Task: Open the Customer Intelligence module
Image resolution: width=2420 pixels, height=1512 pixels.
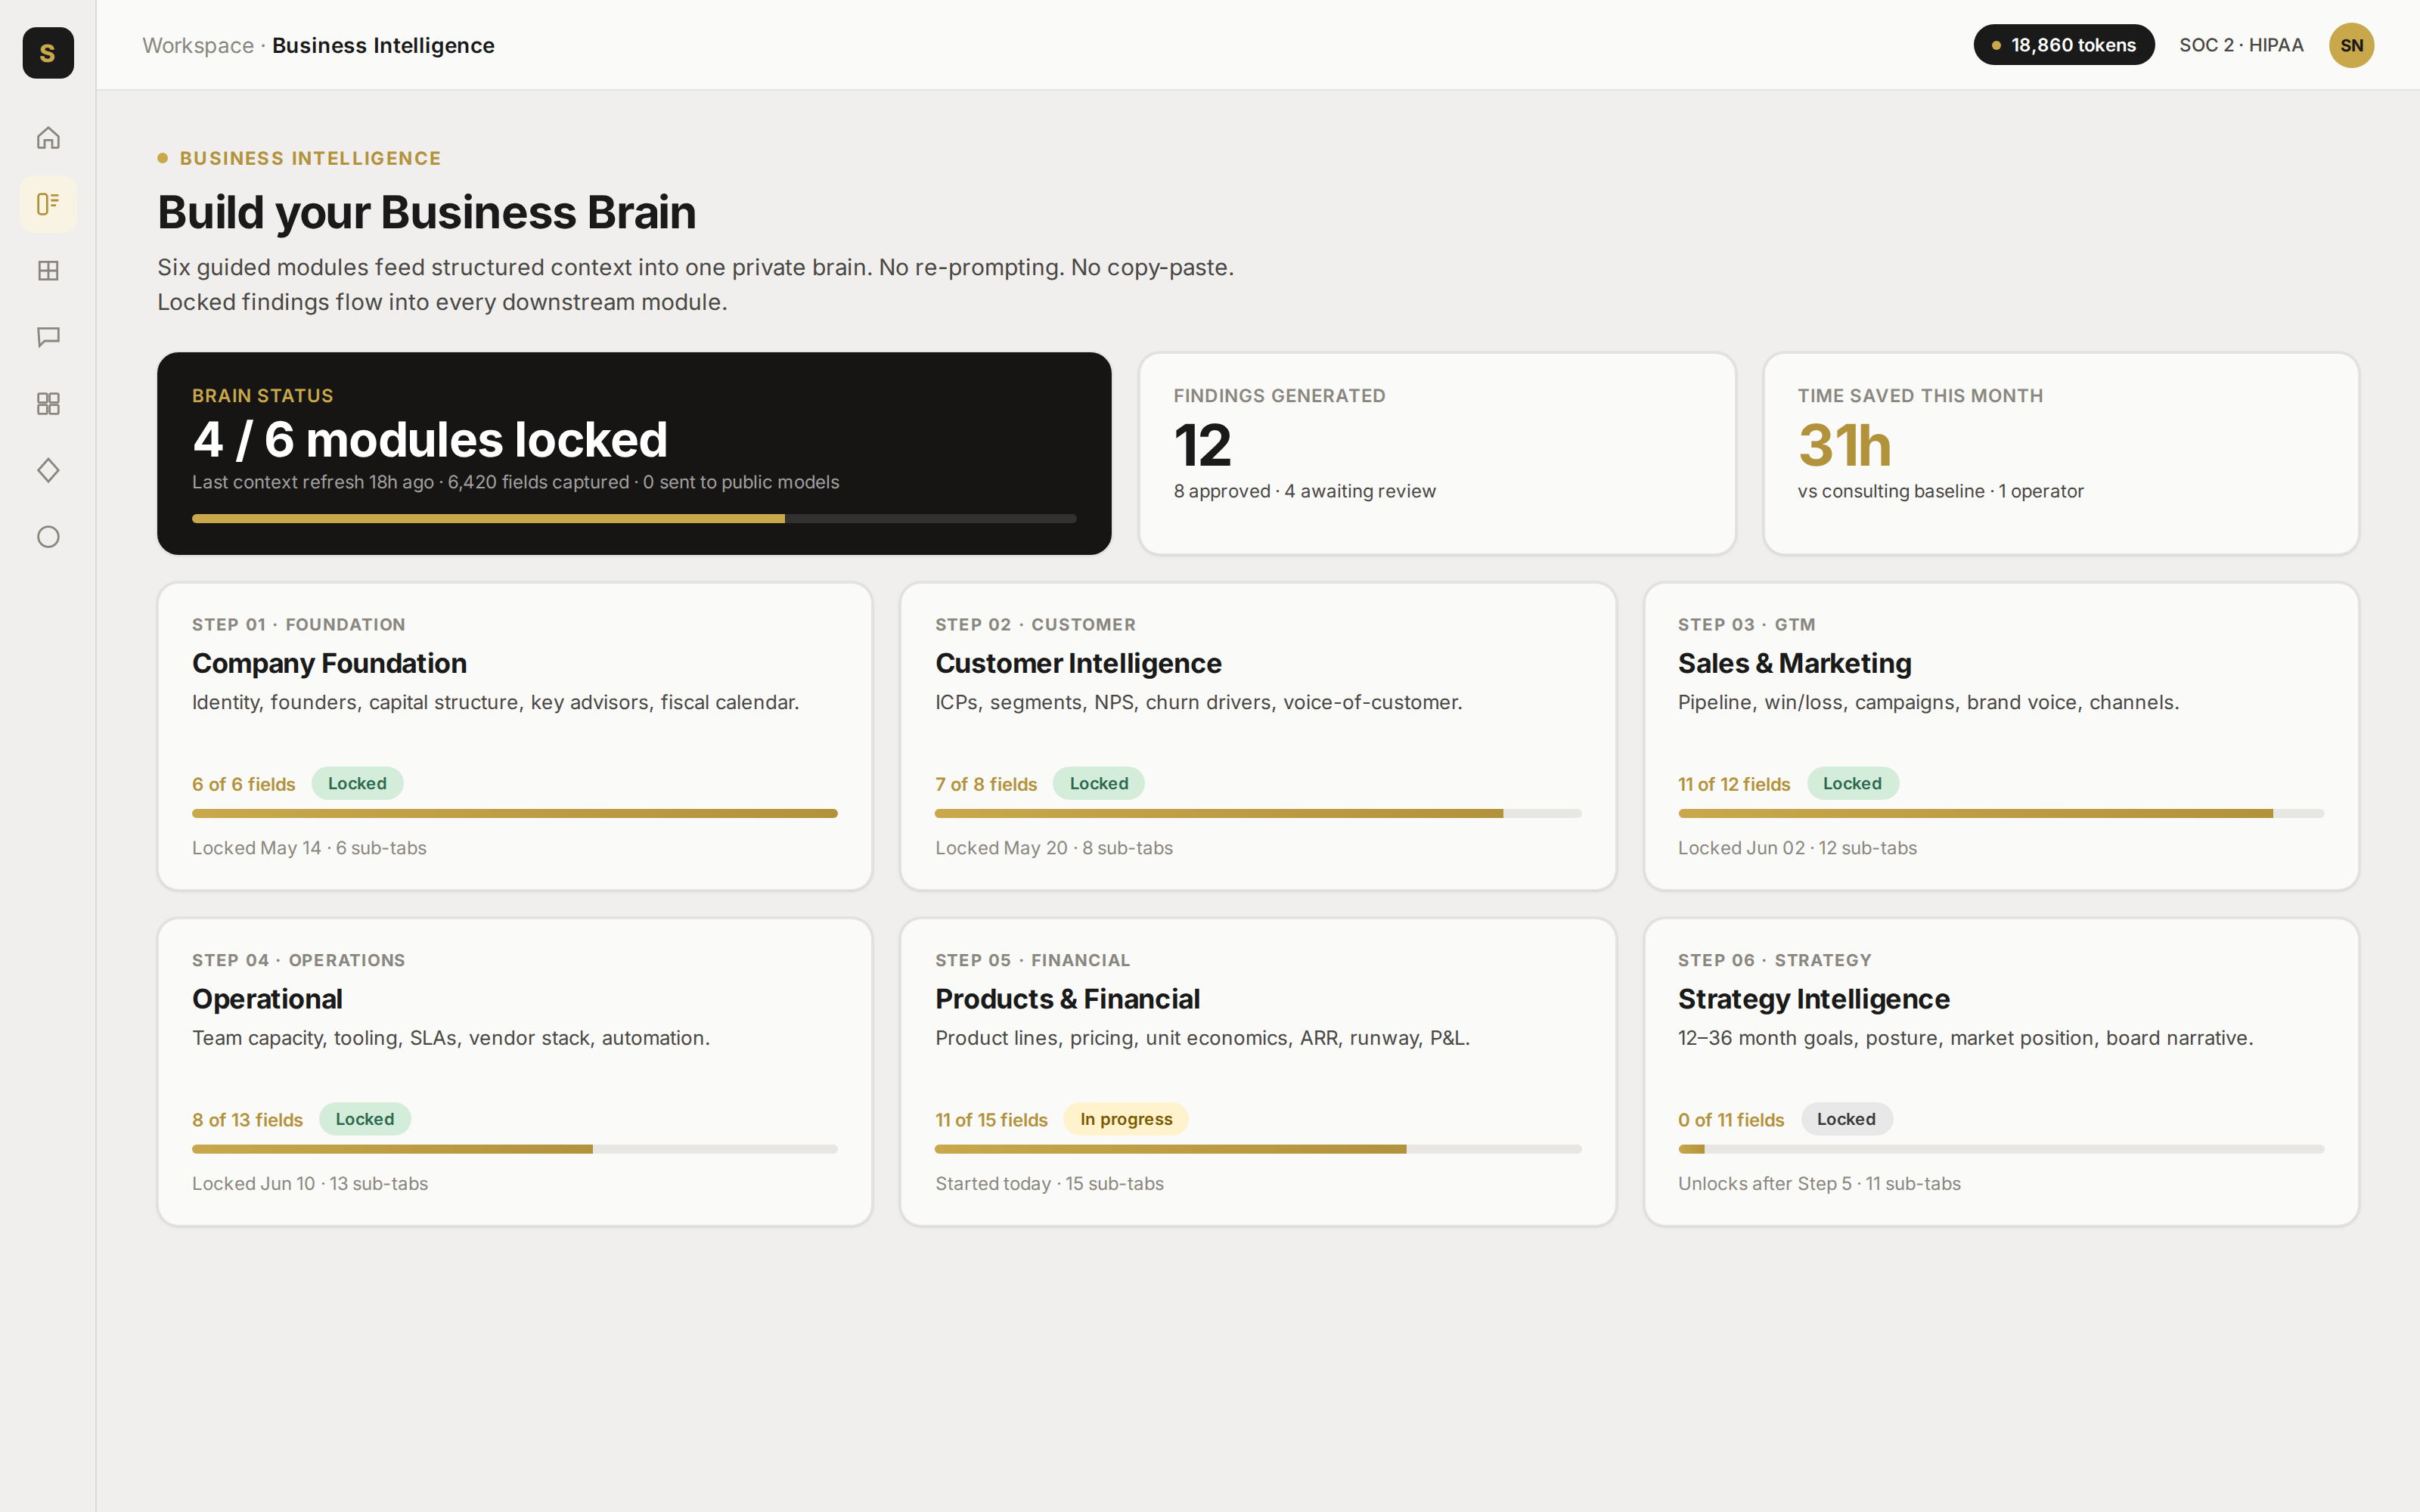Action: (x=1258, y=736)
